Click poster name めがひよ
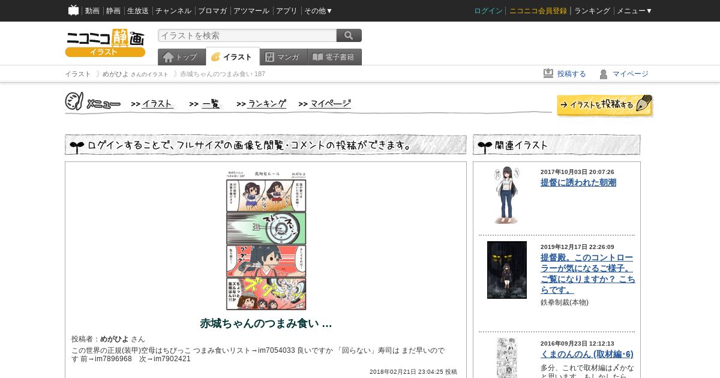The image size is (720, 378). tap(115, 339)
